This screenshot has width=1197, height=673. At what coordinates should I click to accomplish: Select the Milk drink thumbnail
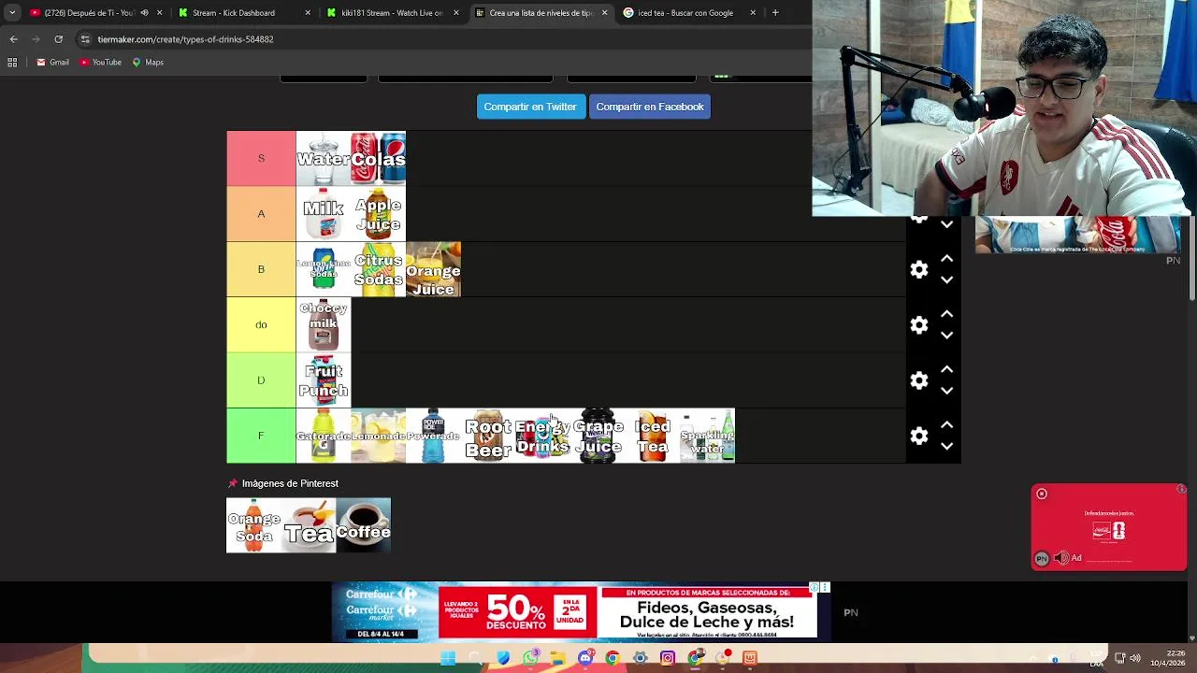(324, 214)
